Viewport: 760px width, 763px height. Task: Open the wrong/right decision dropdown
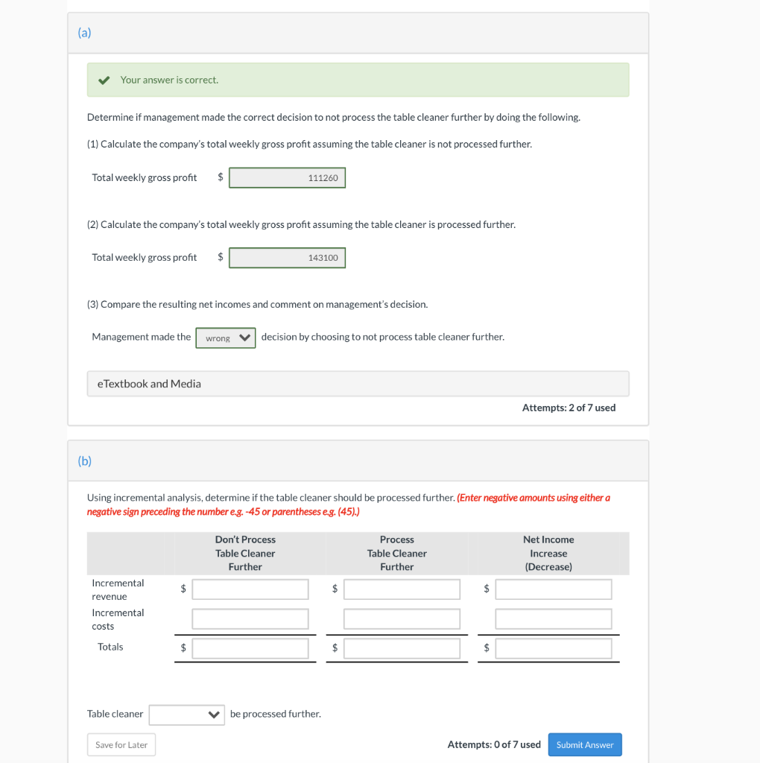226,338
